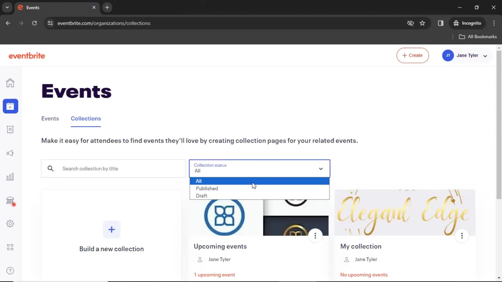This screenshot has width=502, height=282.
Task: Select Draft in collection status list
Action: [x=260, y=196]
